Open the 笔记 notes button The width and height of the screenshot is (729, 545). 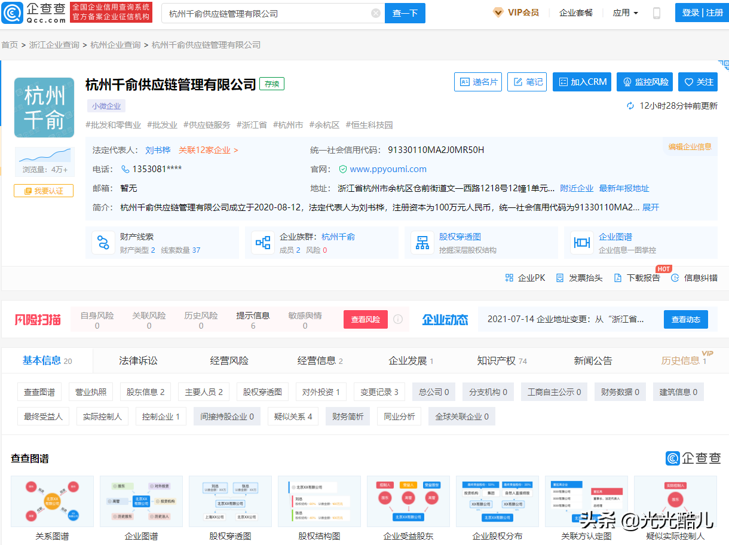(x=526, y=82)
